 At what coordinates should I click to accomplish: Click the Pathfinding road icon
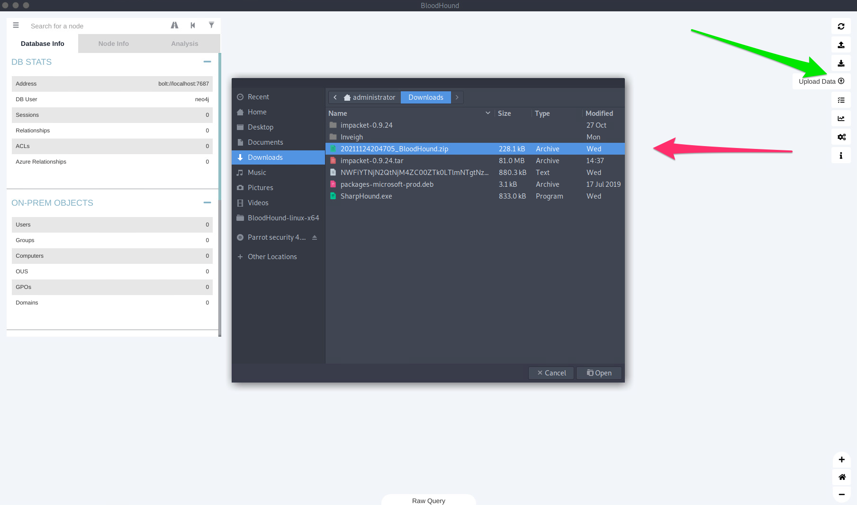174,26
